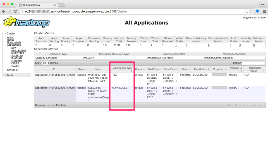This screenshot has width=268, height=164.
Task: Open the Scheduler link in sidebar
Action: click(x=13, y=70)
